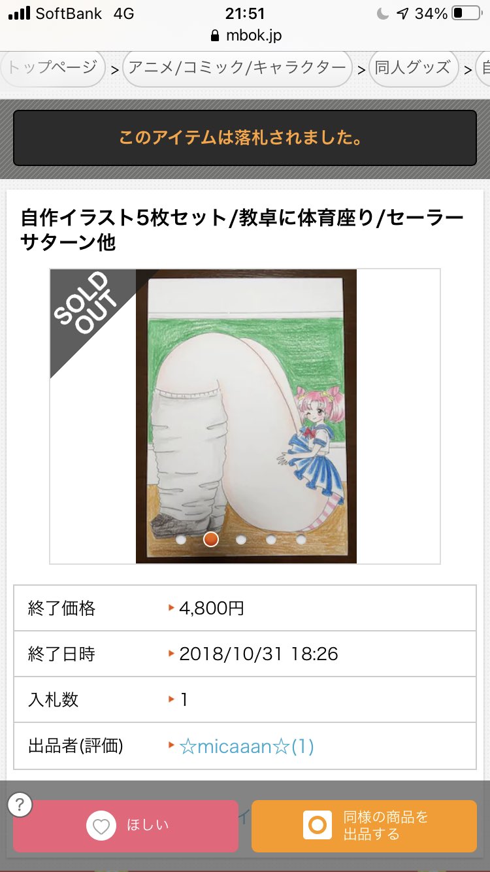Tap the battery icon in status bar
Screen dimensions: 490x872
(x=467, y=13)
